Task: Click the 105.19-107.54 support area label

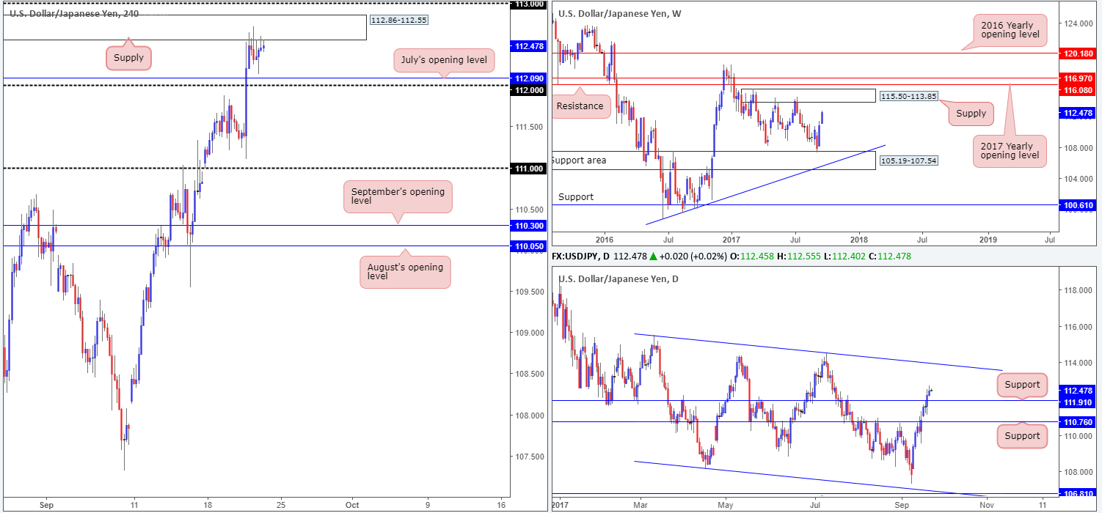Action: pos(908,160)
